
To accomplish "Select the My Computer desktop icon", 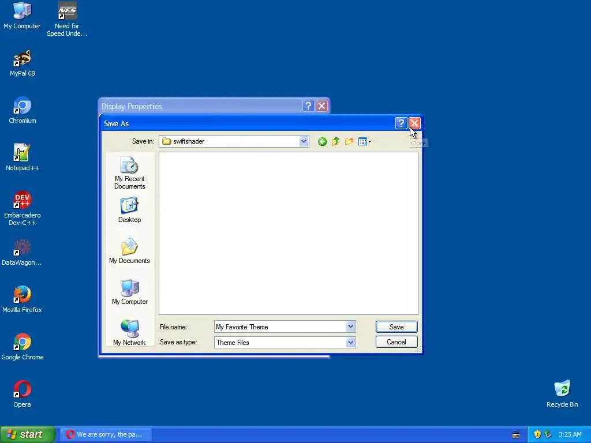I will coord(23,16).
